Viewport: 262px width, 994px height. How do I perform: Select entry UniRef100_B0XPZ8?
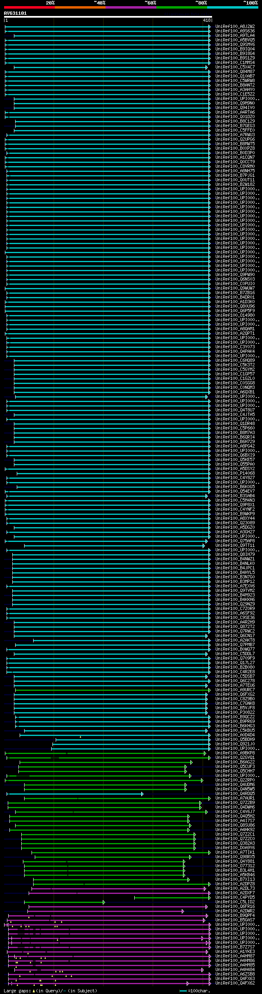(235, 148)
